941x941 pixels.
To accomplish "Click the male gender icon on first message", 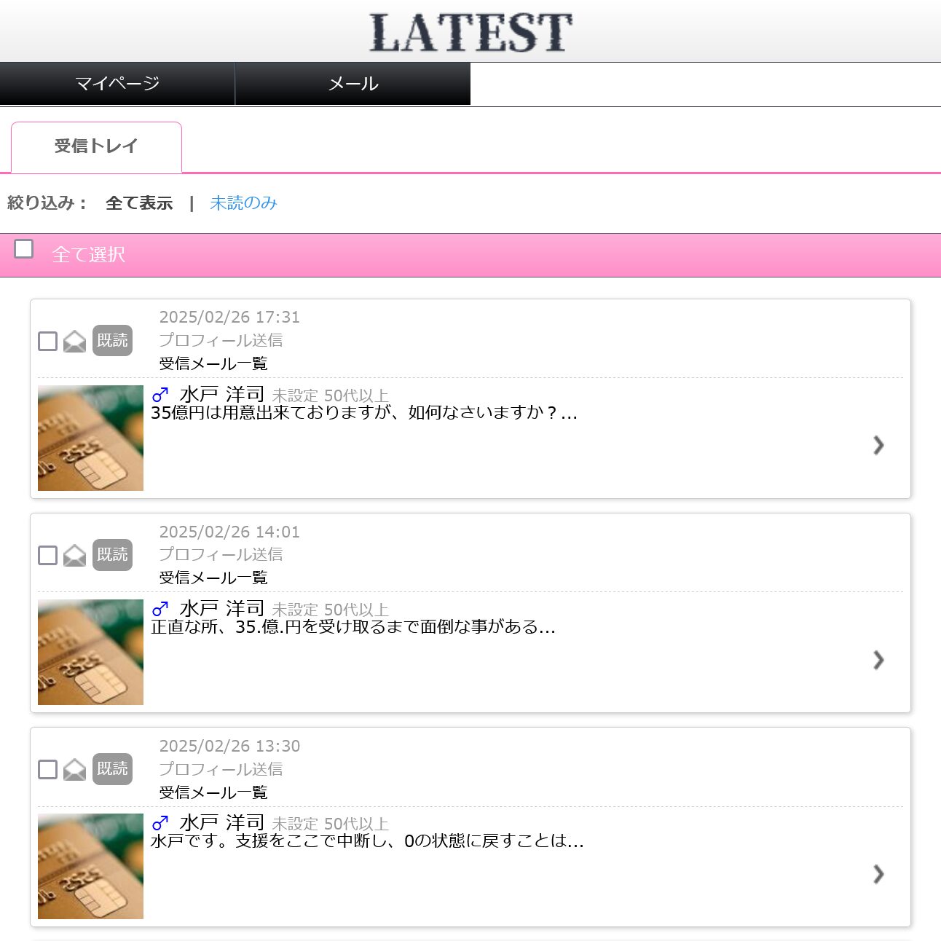I will (x=160, y=395).
